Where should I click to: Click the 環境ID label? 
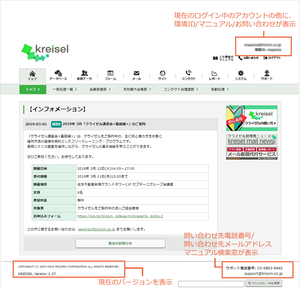click(260, 50)
